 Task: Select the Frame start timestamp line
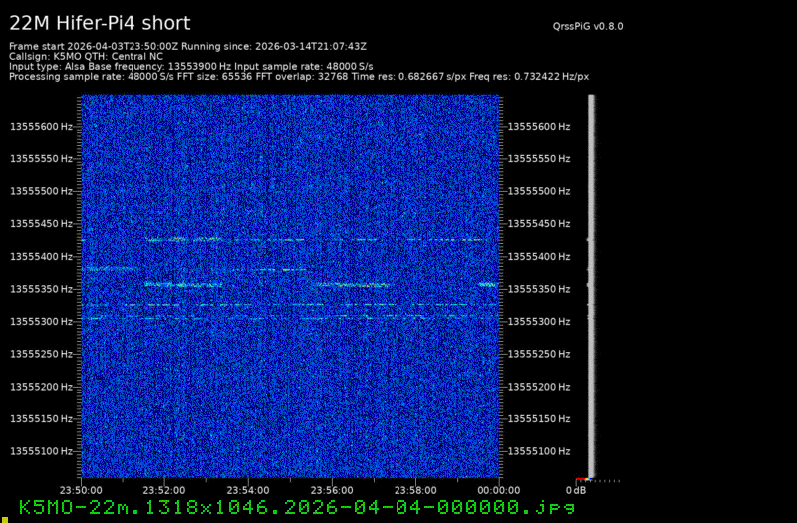(x=188, y=46)
